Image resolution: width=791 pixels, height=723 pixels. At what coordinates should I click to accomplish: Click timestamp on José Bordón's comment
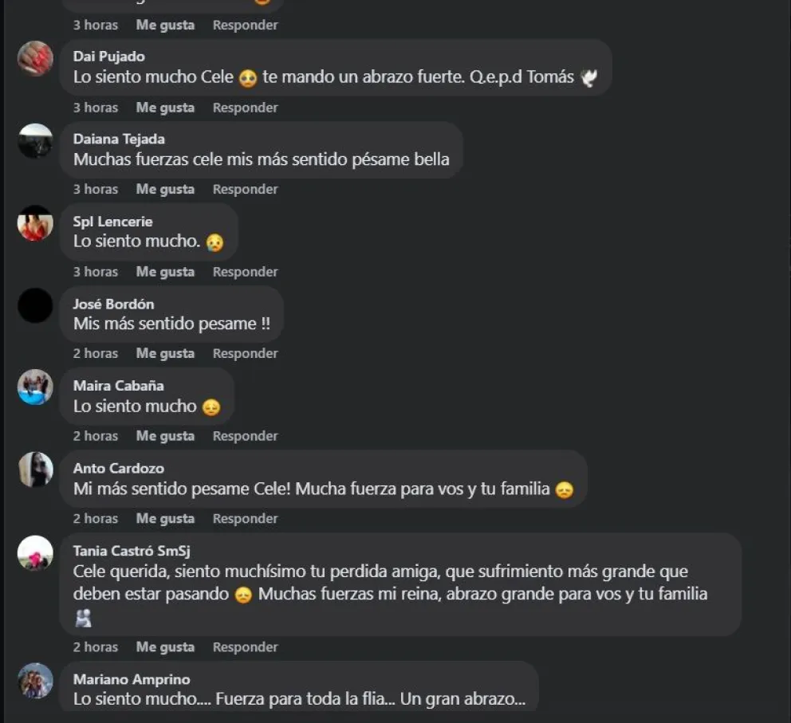[x=96, y=354]
